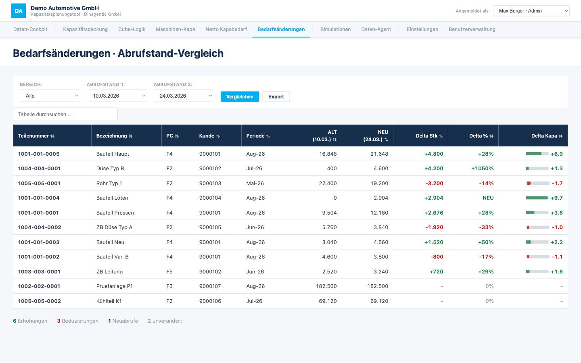Screen dimensions: 581x363
Task: Sort by Bezeichnung column arrows icon
Action: click(131, 136)
